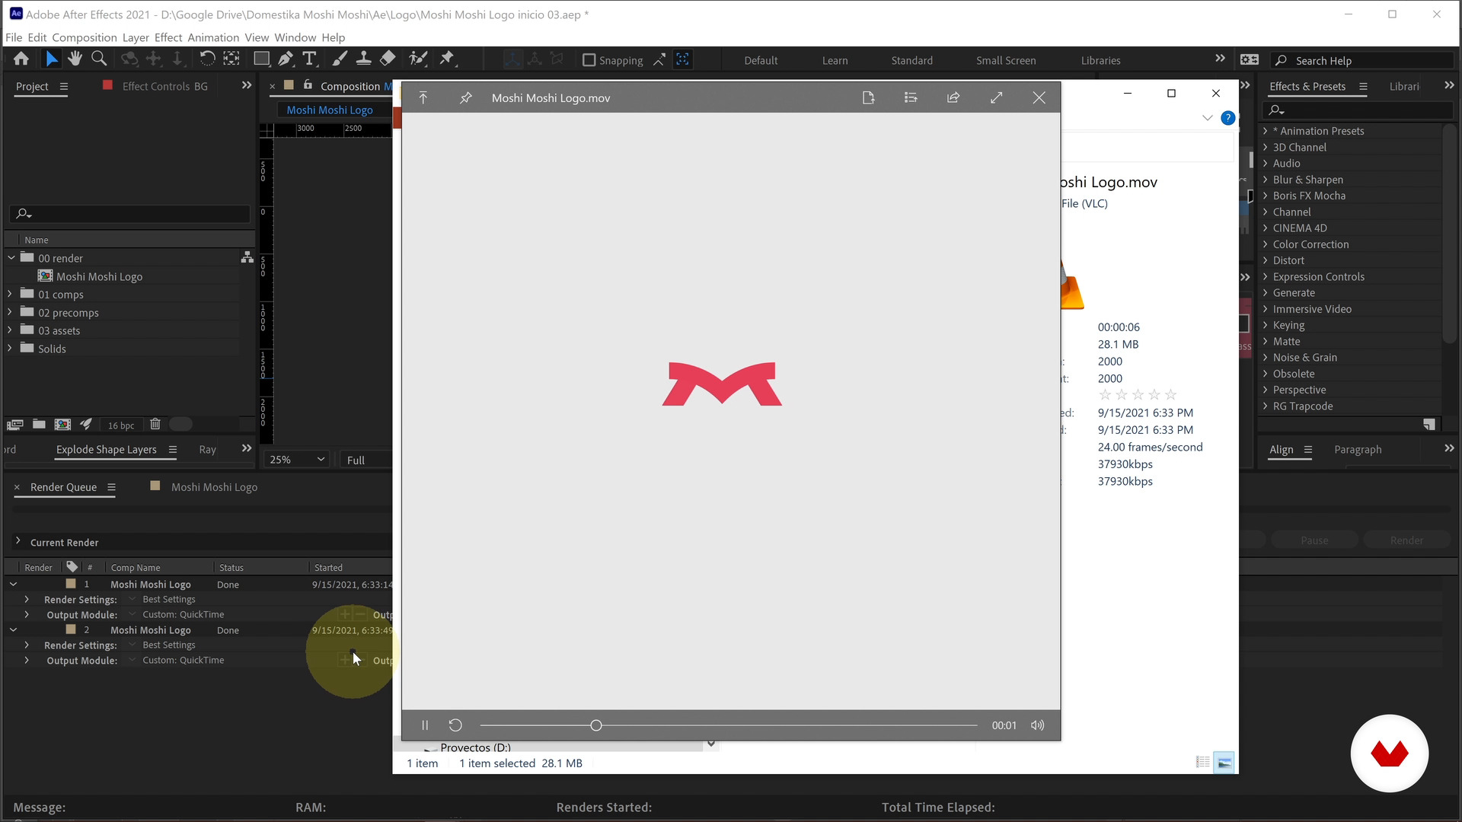Open the 25% magnification dropdown
Screen dimensions: 1462x822
coord(297,460)
